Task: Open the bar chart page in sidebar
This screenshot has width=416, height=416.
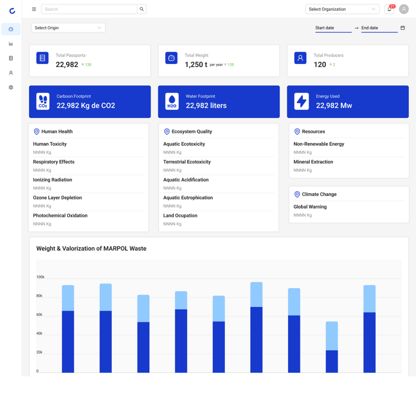Action: coord(11,44)
